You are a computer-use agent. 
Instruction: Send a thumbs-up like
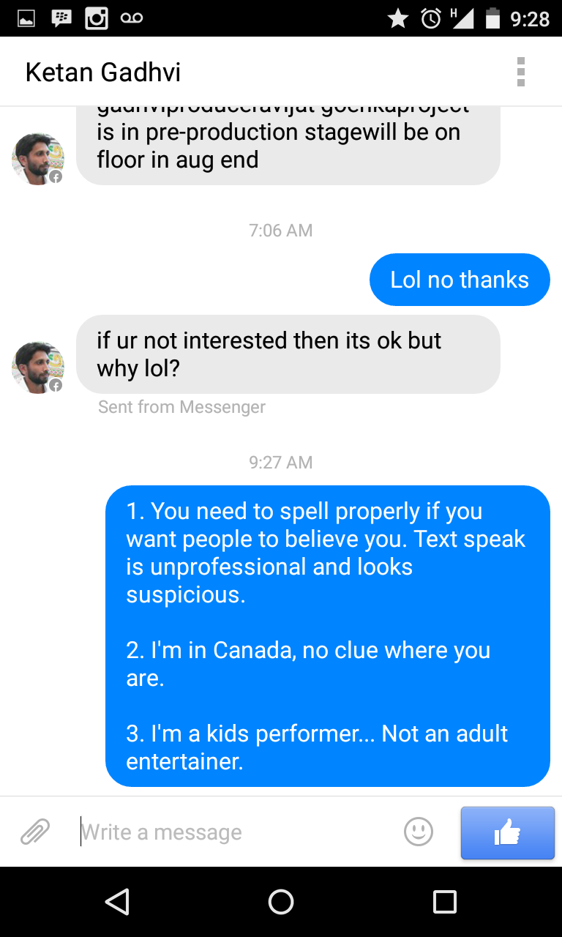point(507,832)
